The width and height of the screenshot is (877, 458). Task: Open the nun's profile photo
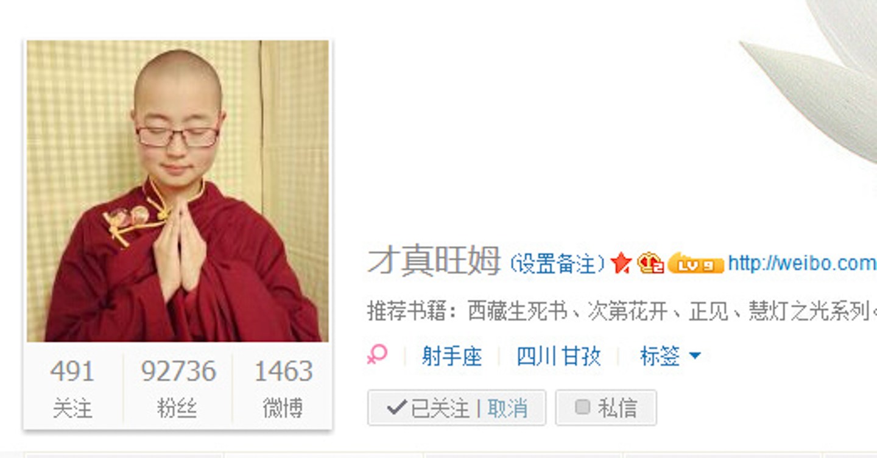pos(177,191)
